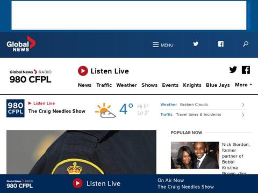
Task: Click bottom bar 980 CFPL logo
Action: click(x=20, y=184)
